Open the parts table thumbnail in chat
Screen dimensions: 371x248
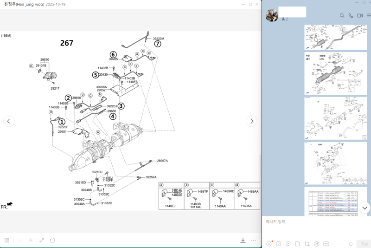(x=335, y=202)
